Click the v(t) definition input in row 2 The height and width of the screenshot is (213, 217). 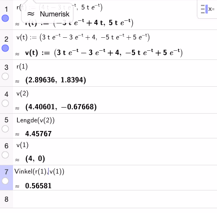tap(83, 37)
